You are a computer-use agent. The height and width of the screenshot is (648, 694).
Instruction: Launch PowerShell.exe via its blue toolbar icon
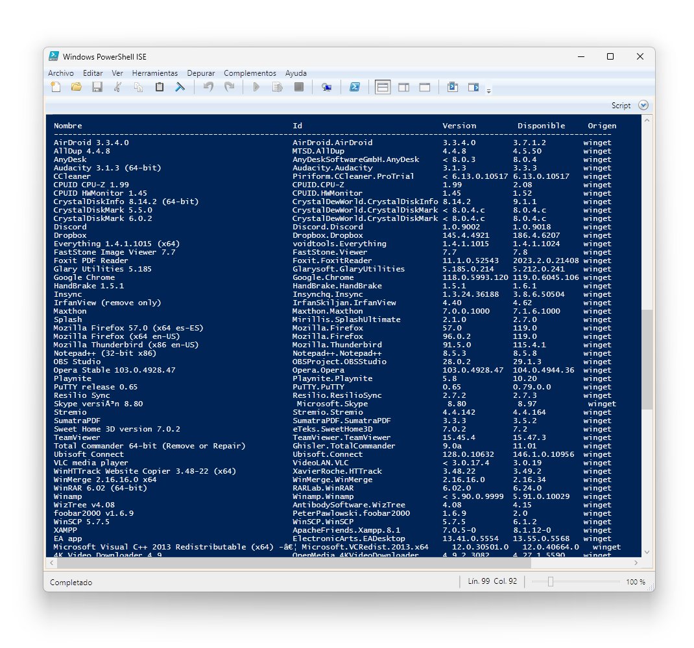pos(354,87)
